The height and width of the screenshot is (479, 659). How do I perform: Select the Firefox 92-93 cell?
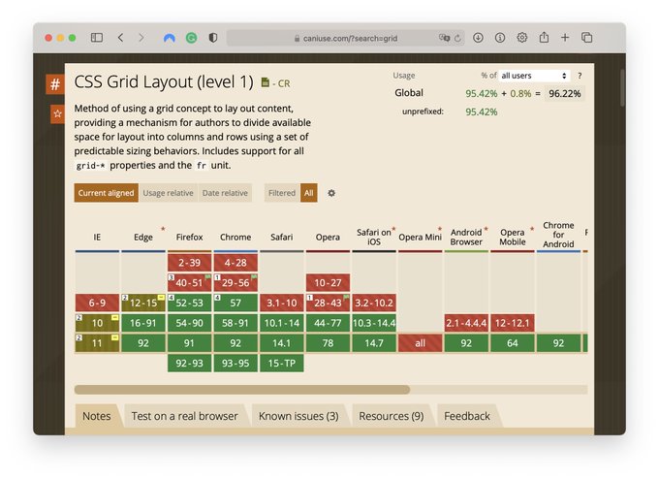point(190,363)
